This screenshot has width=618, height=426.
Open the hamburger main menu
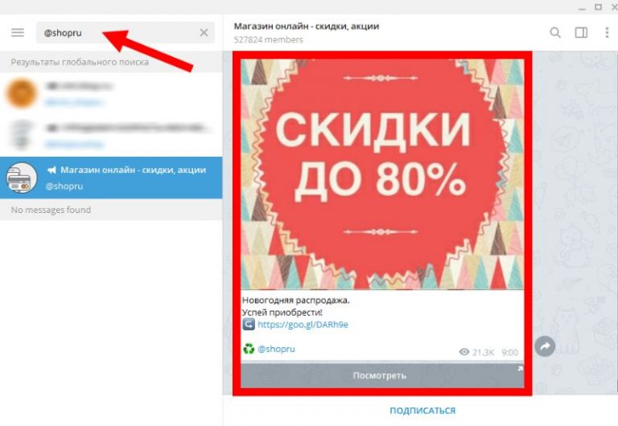coord(18,33)
